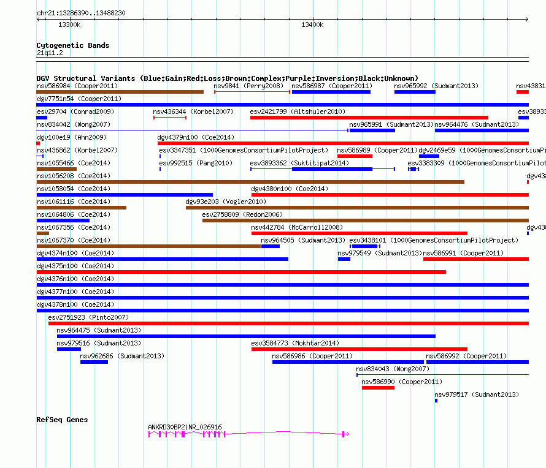Click esv3347351 1000Genomes variant label
This screenshot has width=546, height=468.
click(244, 150)
